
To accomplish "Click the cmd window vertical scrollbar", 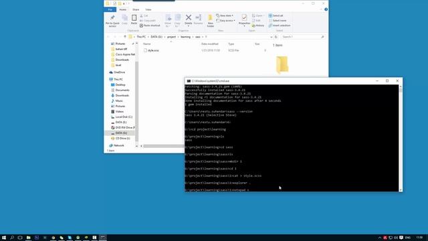I will (401, 139).
